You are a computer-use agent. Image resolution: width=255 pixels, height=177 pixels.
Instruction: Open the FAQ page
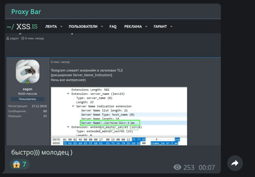pyautogui.click(x=113, y=26)
